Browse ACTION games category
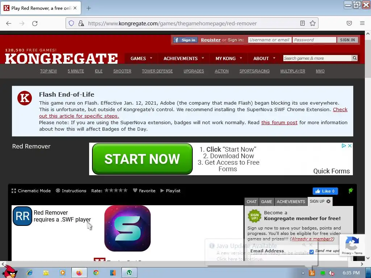This screenshot has height=278, width=371. pos(222,71)
